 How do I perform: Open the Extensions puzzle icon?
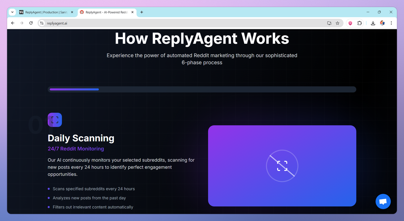(x=359, y=23)
